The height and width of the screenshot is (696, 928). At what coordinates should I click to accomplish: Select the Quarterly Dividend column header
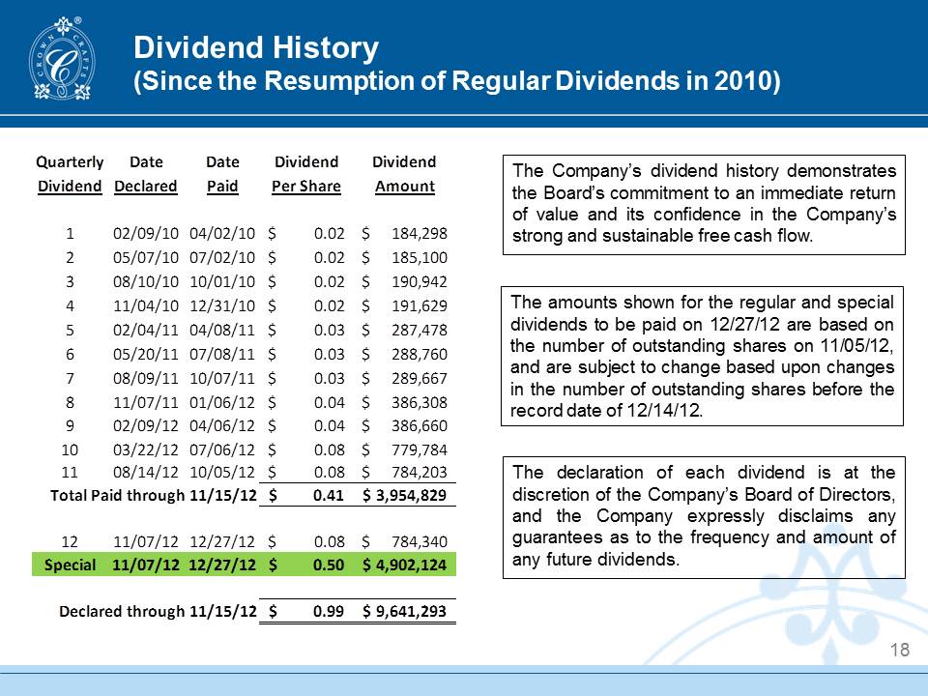(x=70, y=174)
